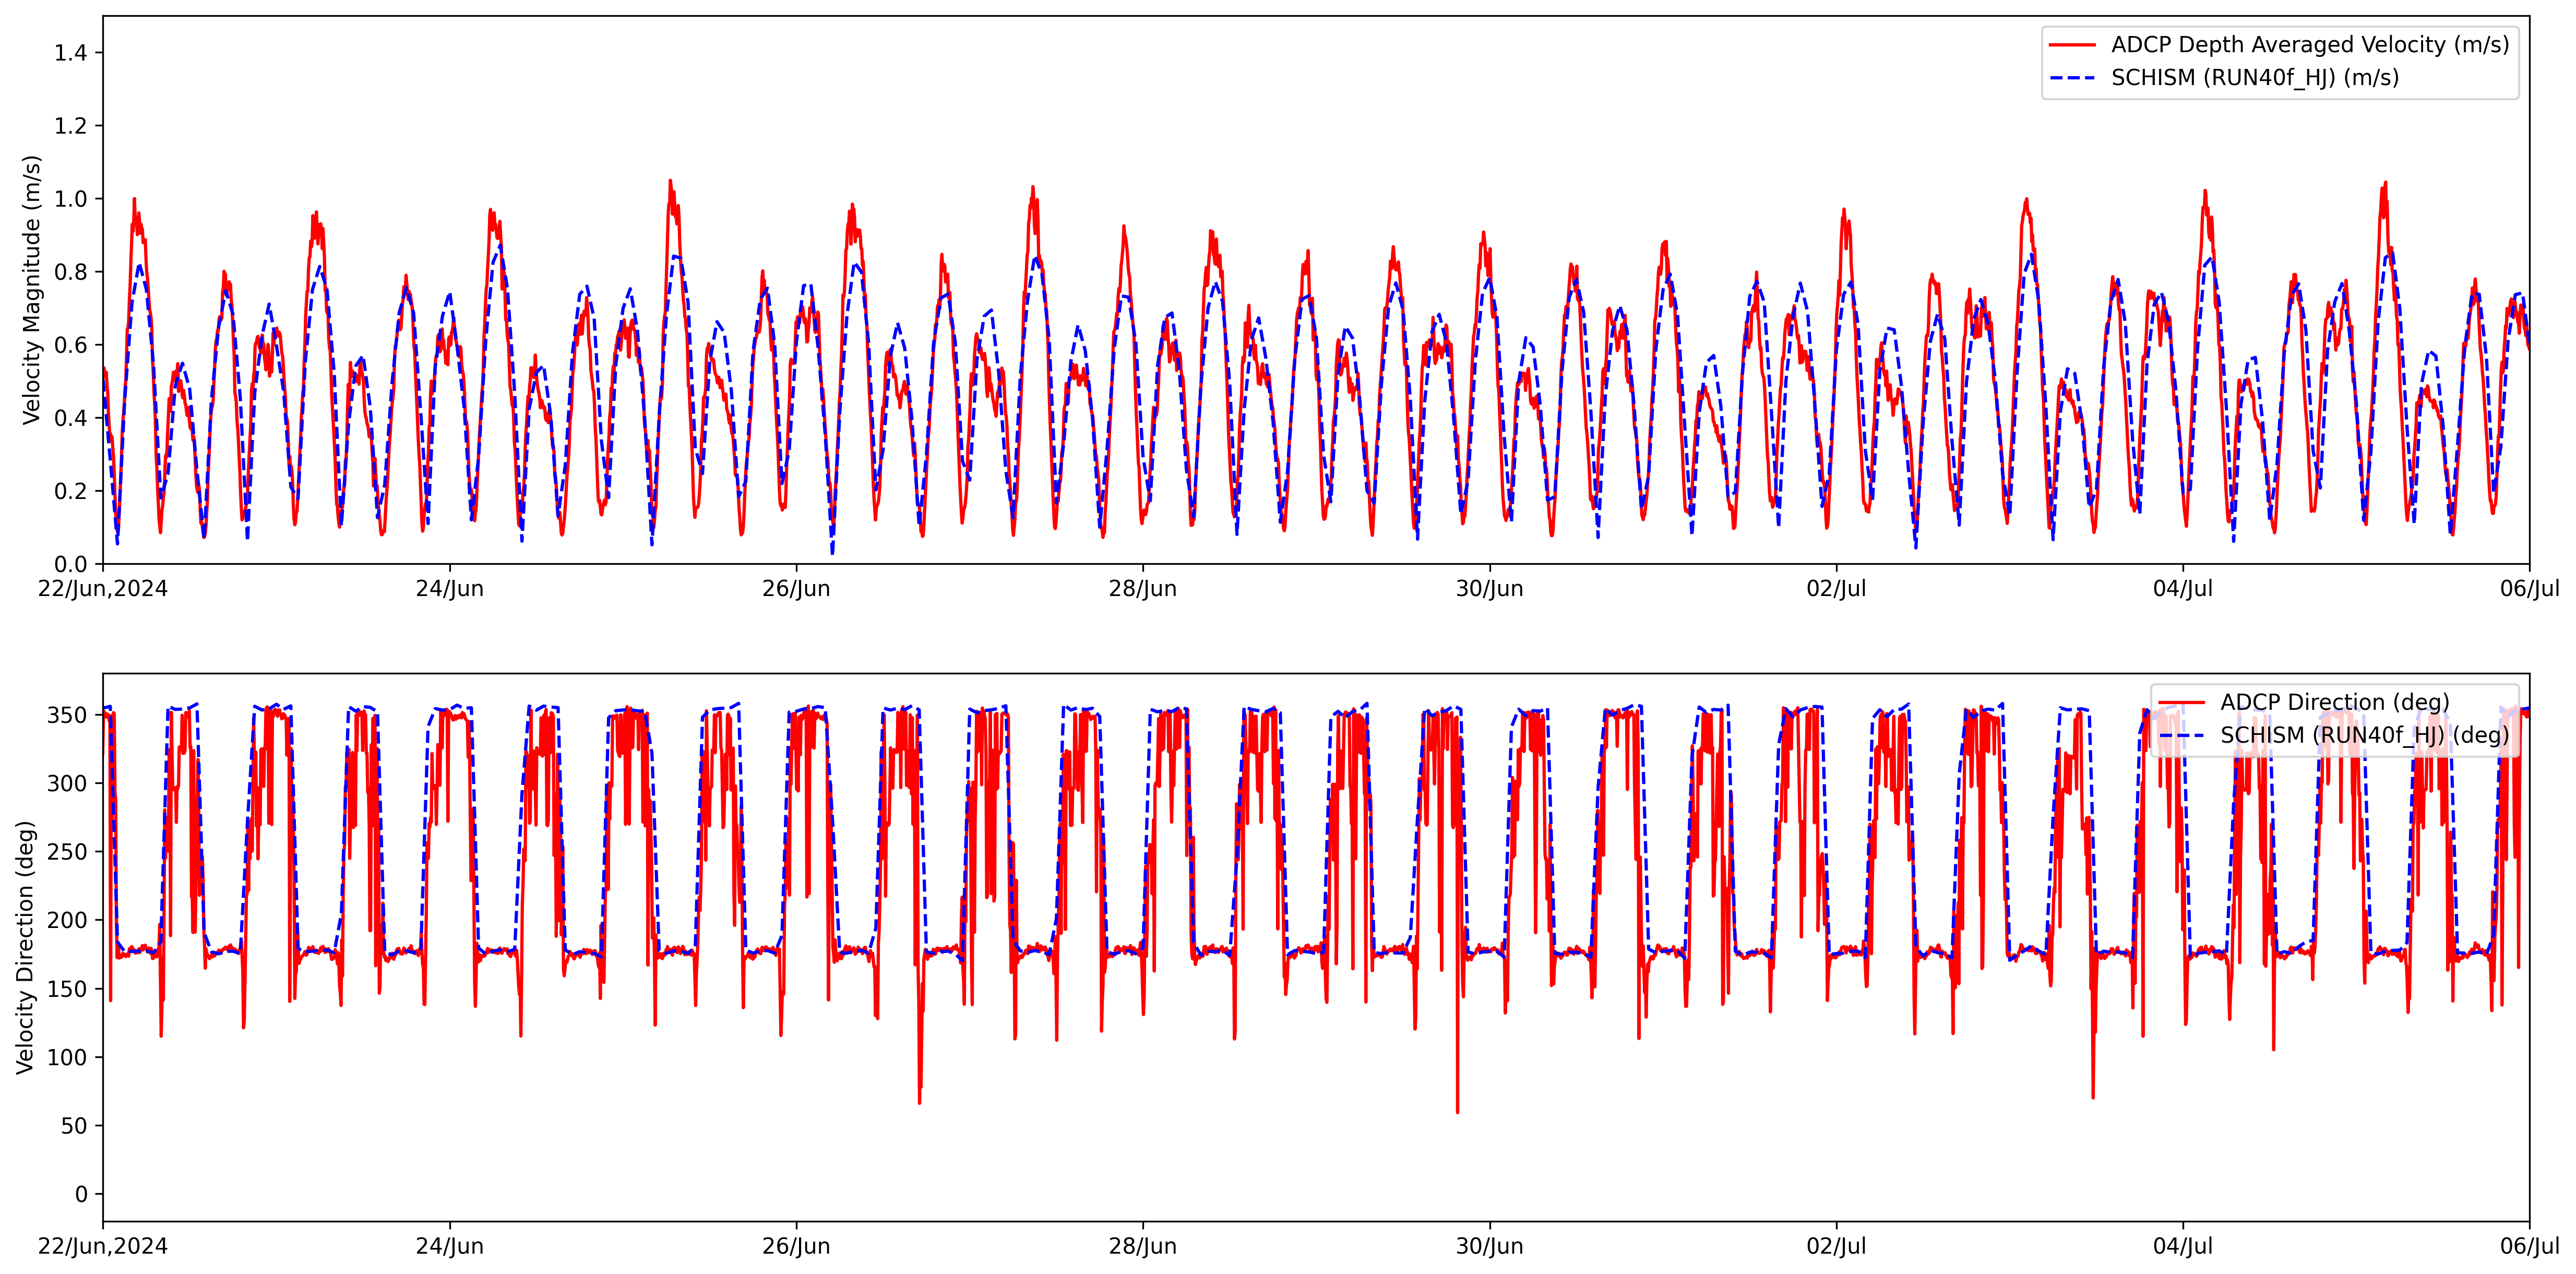Click '02/Jul' date label under top plot
Viewport: 2576px width, 1274px height.
(x=1836, y=589)
